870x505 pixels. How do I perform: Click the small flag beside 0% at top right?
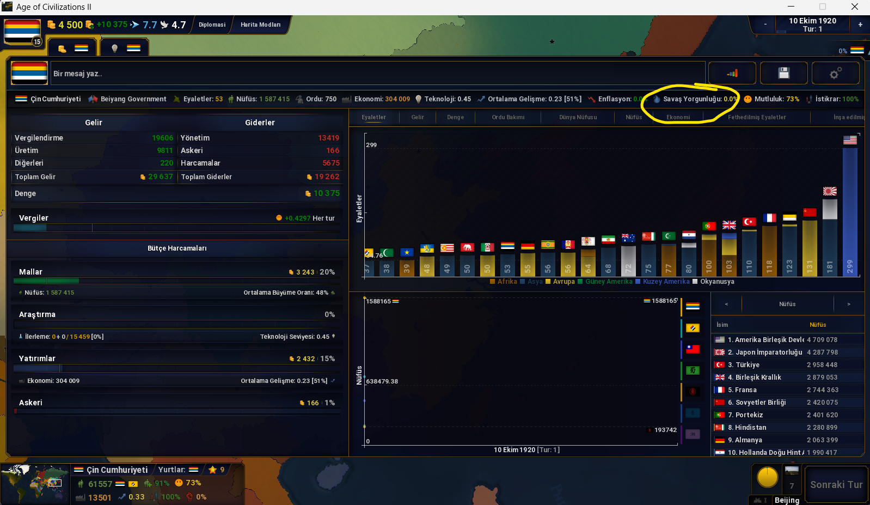tap(857, 50)
